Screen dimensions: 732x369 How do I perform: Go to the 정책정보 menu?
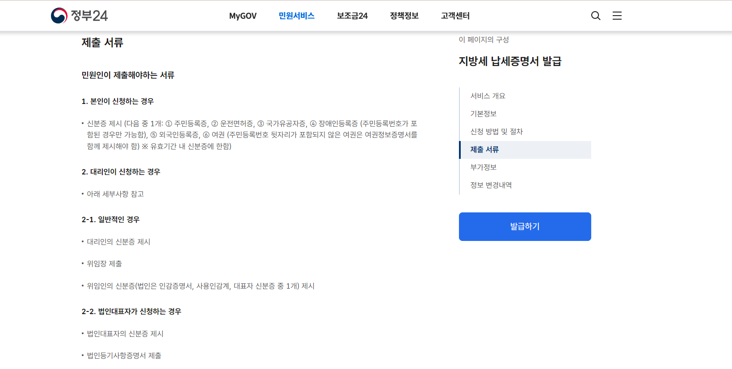tap(404, 16)
